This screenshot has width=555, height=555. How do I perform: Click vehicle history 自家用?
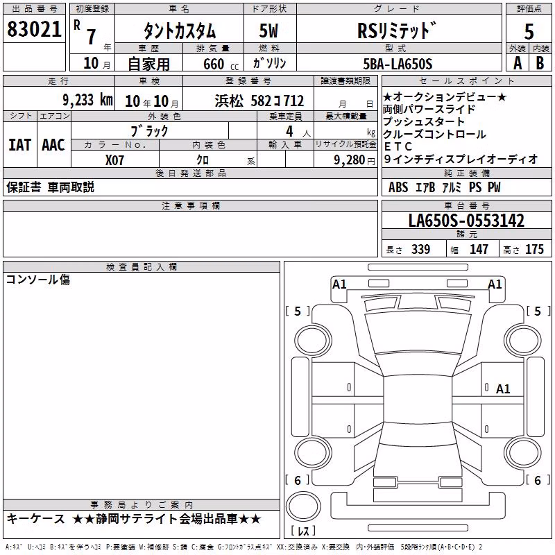click(x=148, y=64)
